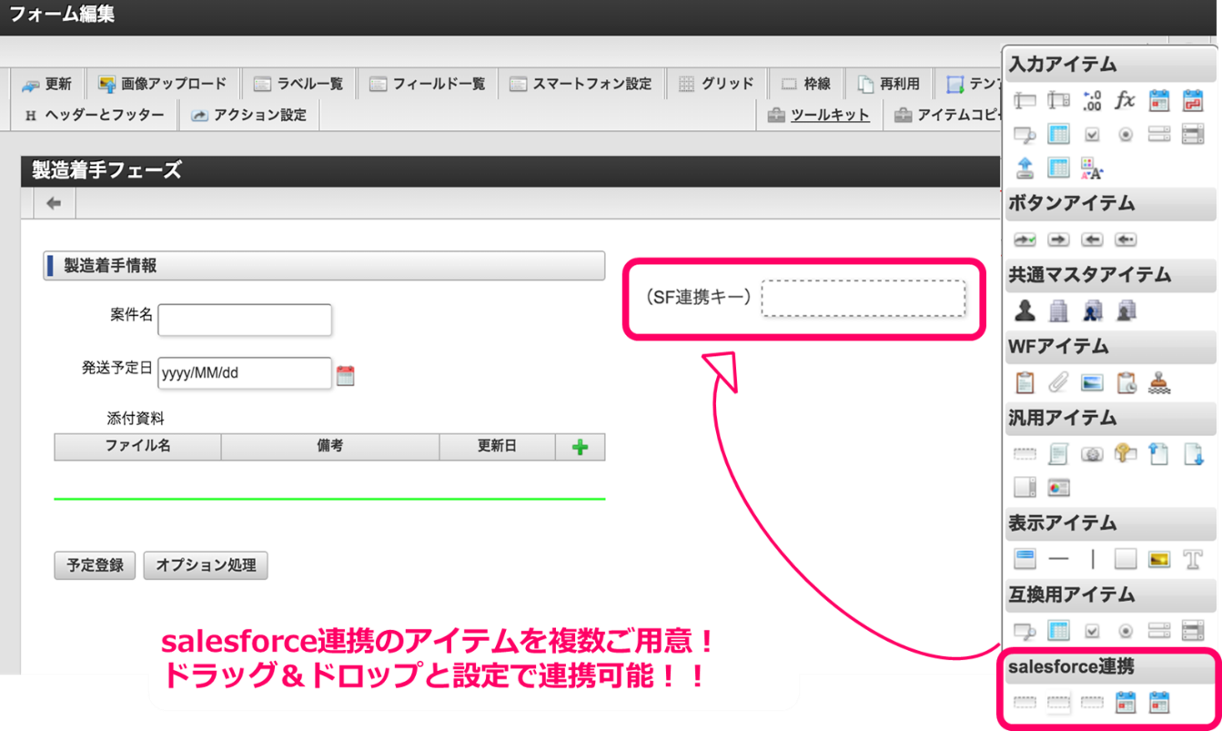1222x731 pixels.
Task: Select the radio button input item icon
Action: point(1125,134)
